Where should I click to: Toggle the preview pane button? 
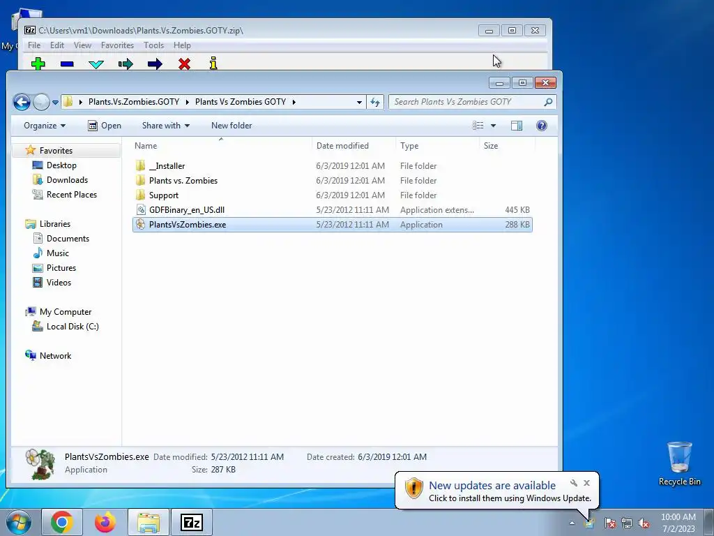tap(517, 126)
